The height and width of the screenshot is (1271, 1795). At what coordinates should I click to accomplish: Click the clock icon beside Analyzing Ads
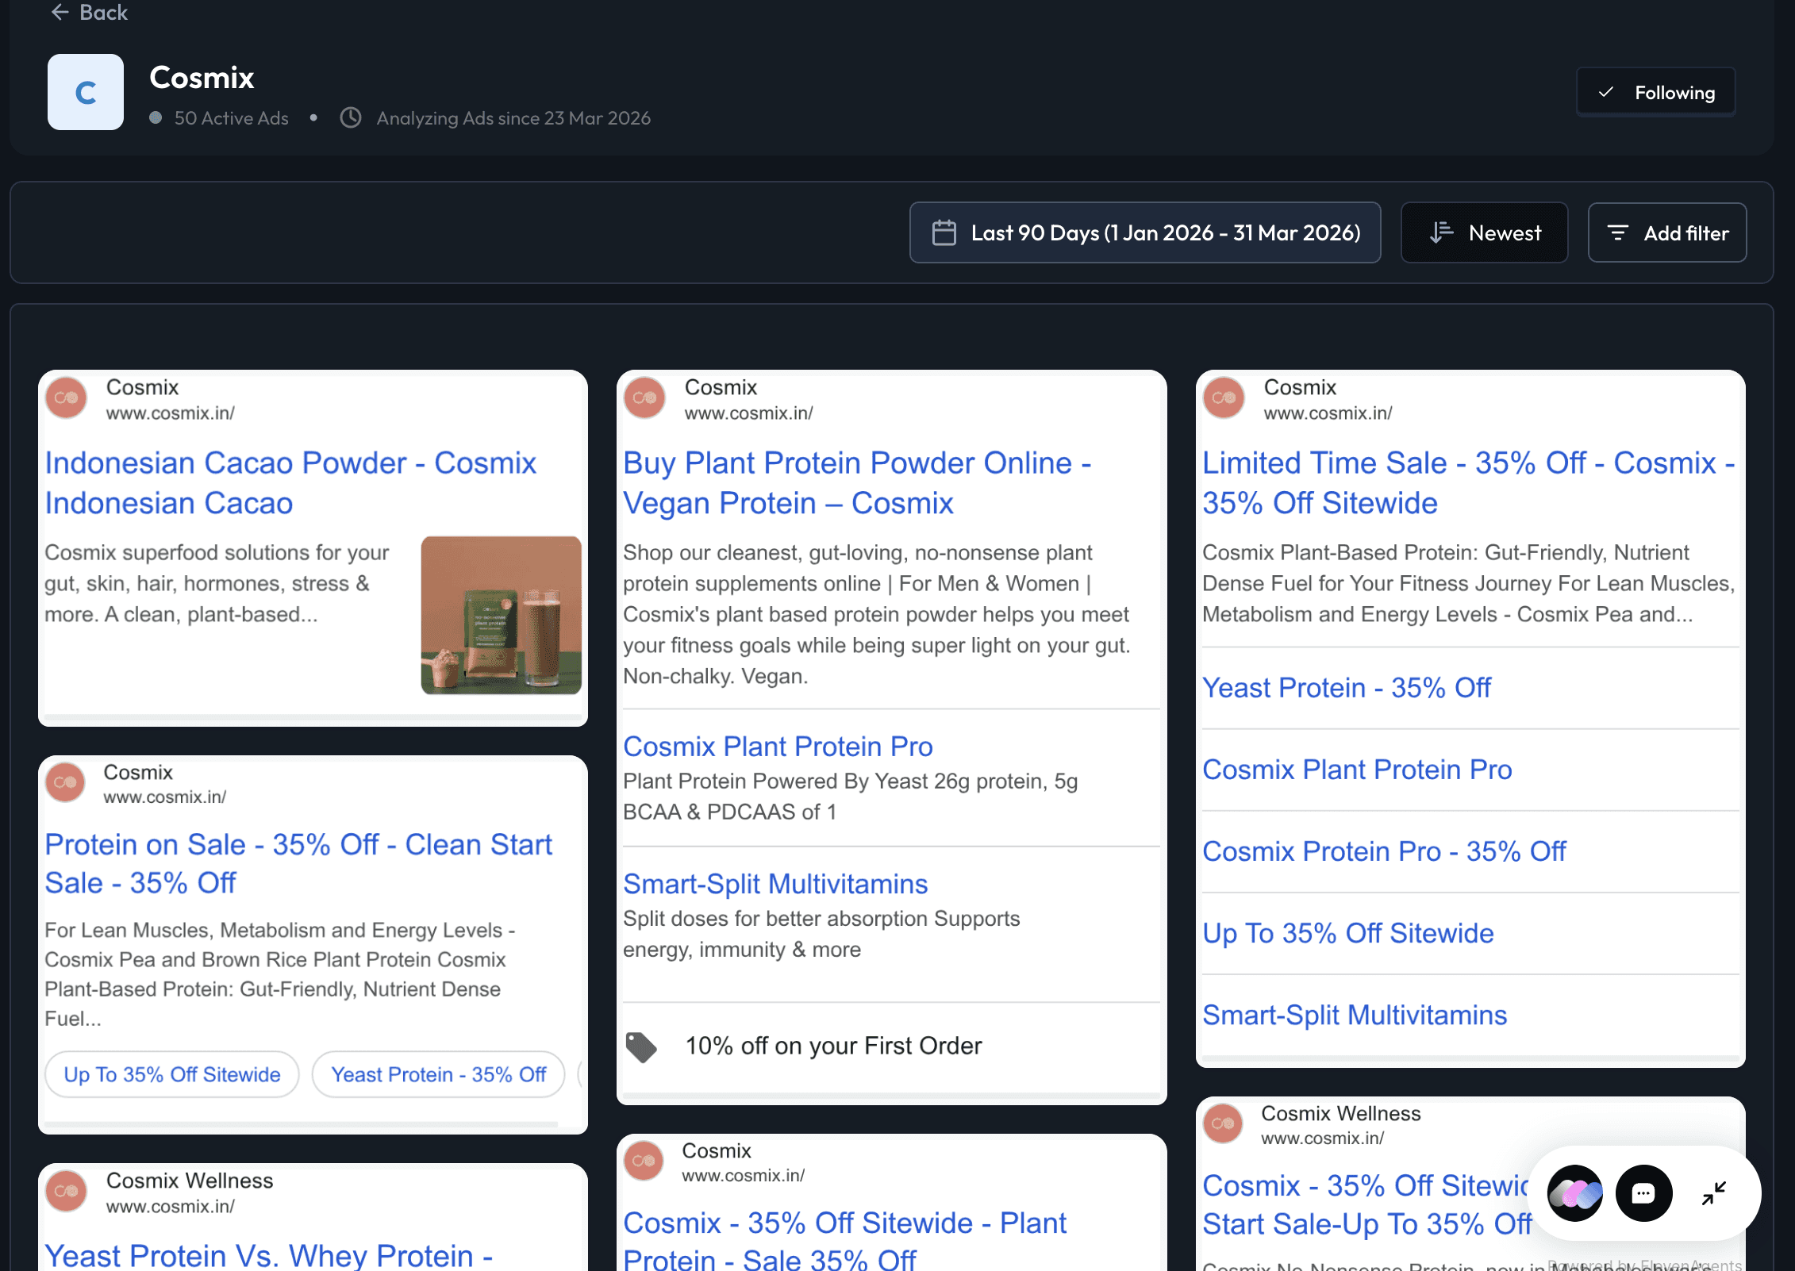tap(351, 117)
